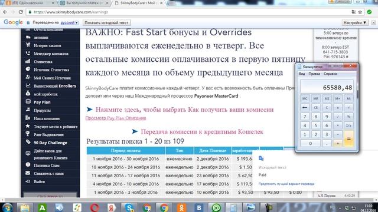Open Skype from the taskbar

click(x=129, y=207)
